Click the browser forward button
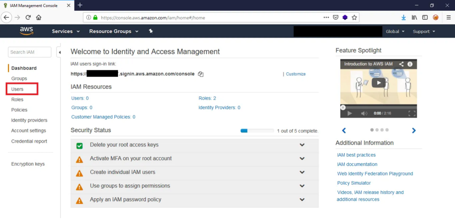Viewport: 455px width, 222px height. pyautogui.click(x=17, y=17)
